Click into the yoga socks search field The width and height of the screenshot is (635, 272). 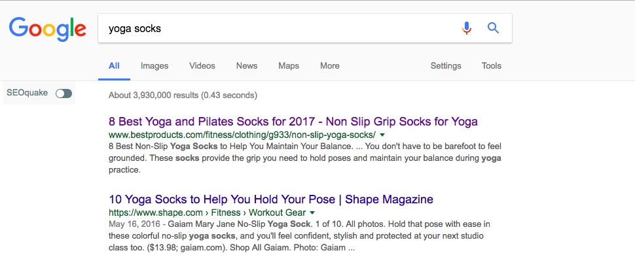point(280,28)
